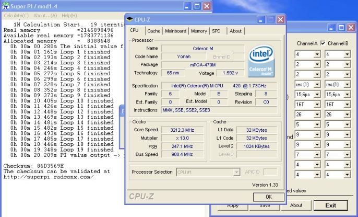This screenshot has height=217, width=358.
Task: Minimize the memory timings window behind CPU-Z
Action: [331, 28]
